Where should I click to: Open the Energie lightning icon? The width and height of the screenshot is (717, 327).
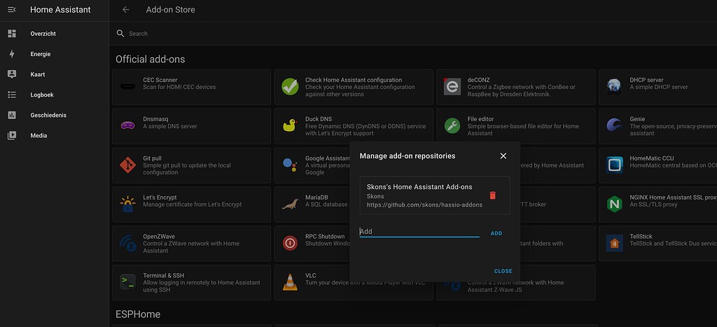click(12, 54)
